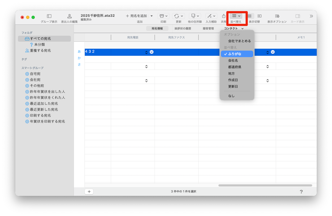
Task: Open 他の住所録 import icon
Action: 193,16
